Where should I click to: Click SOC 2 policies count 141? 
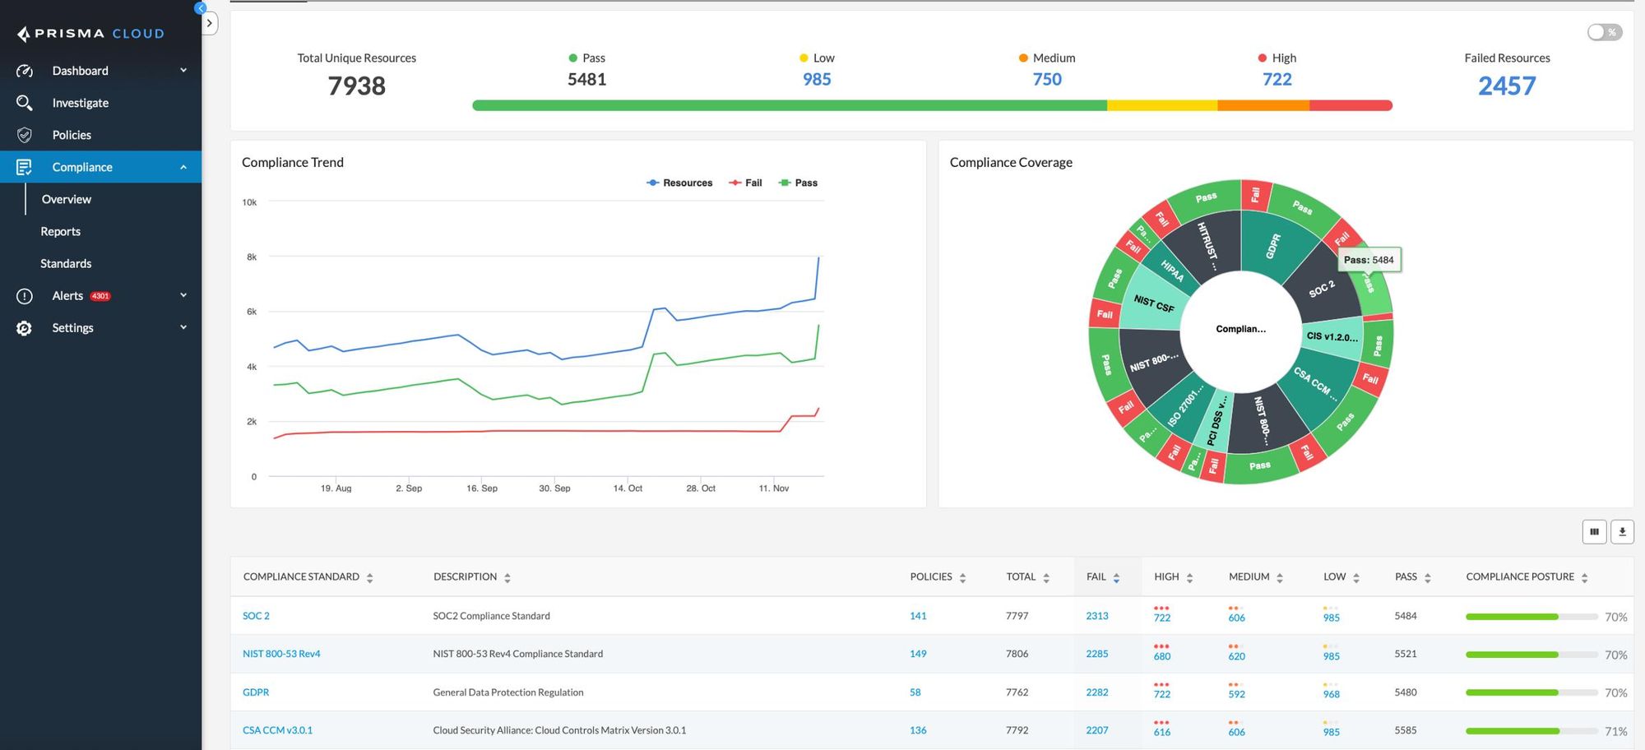click(918, 616)
